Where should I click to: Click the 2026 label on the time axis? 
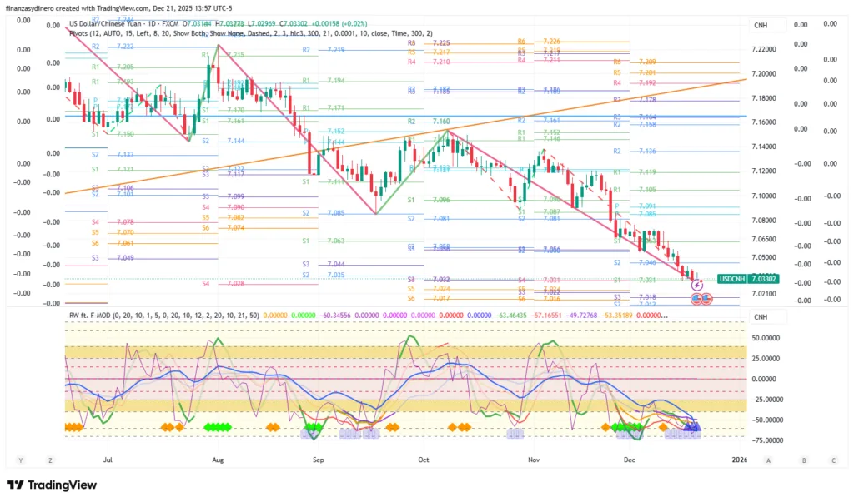click(x=739, y=459)
